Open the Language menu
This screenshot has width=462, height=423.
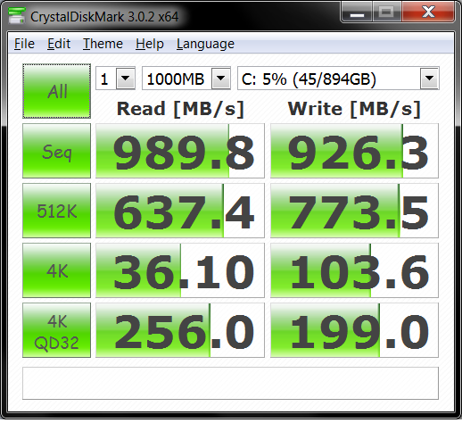[x=205, y=44]
